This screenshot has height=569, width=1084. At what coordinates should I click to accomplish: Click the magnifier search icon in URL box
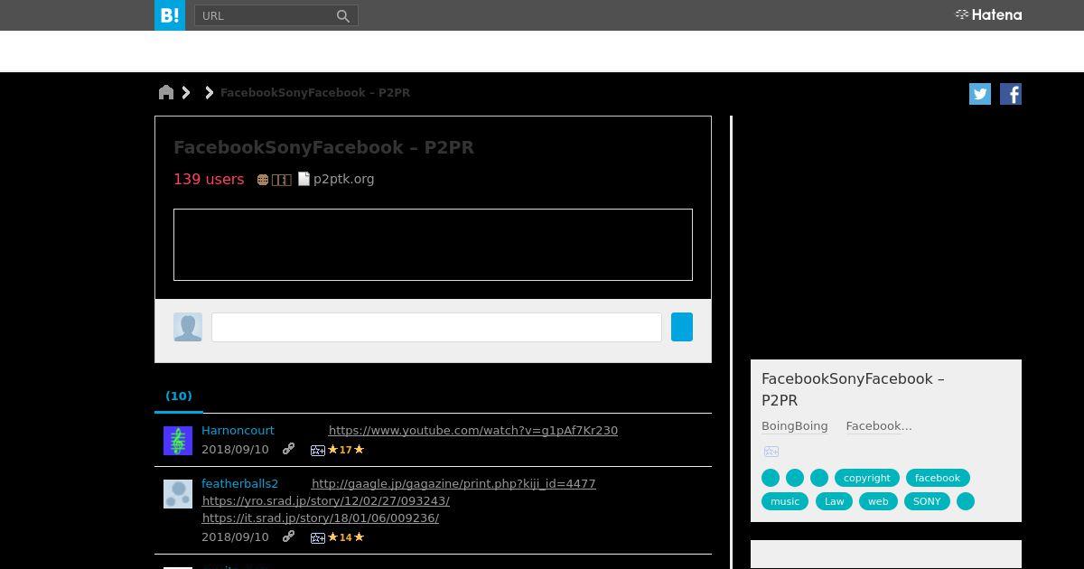tap(343, 15)
